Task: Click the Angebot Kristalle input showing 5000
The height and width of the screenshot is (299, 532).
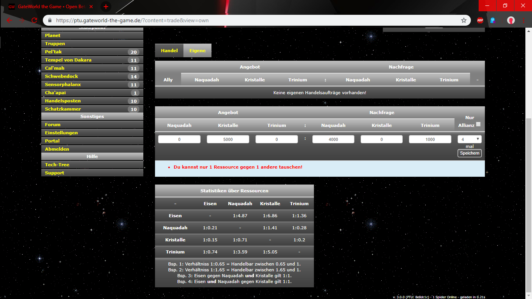Action: tap(228, 139)
